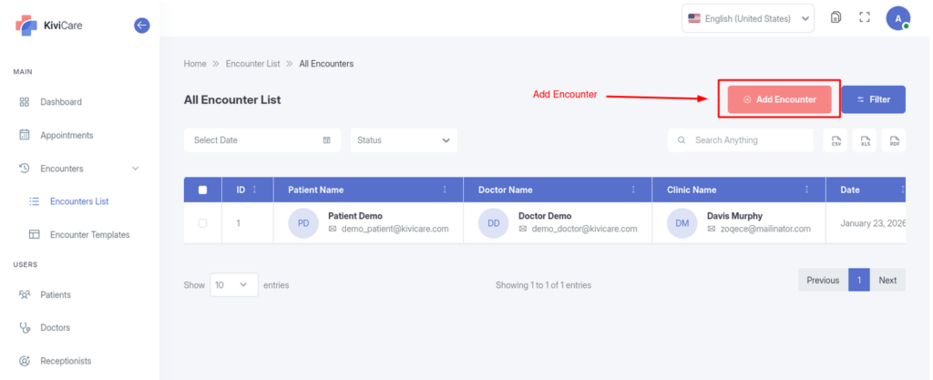The width and height of the screenshot is (933, 380).
Task: Expand the Encounters sidebar menu chevron
Action: pos(136,169)
